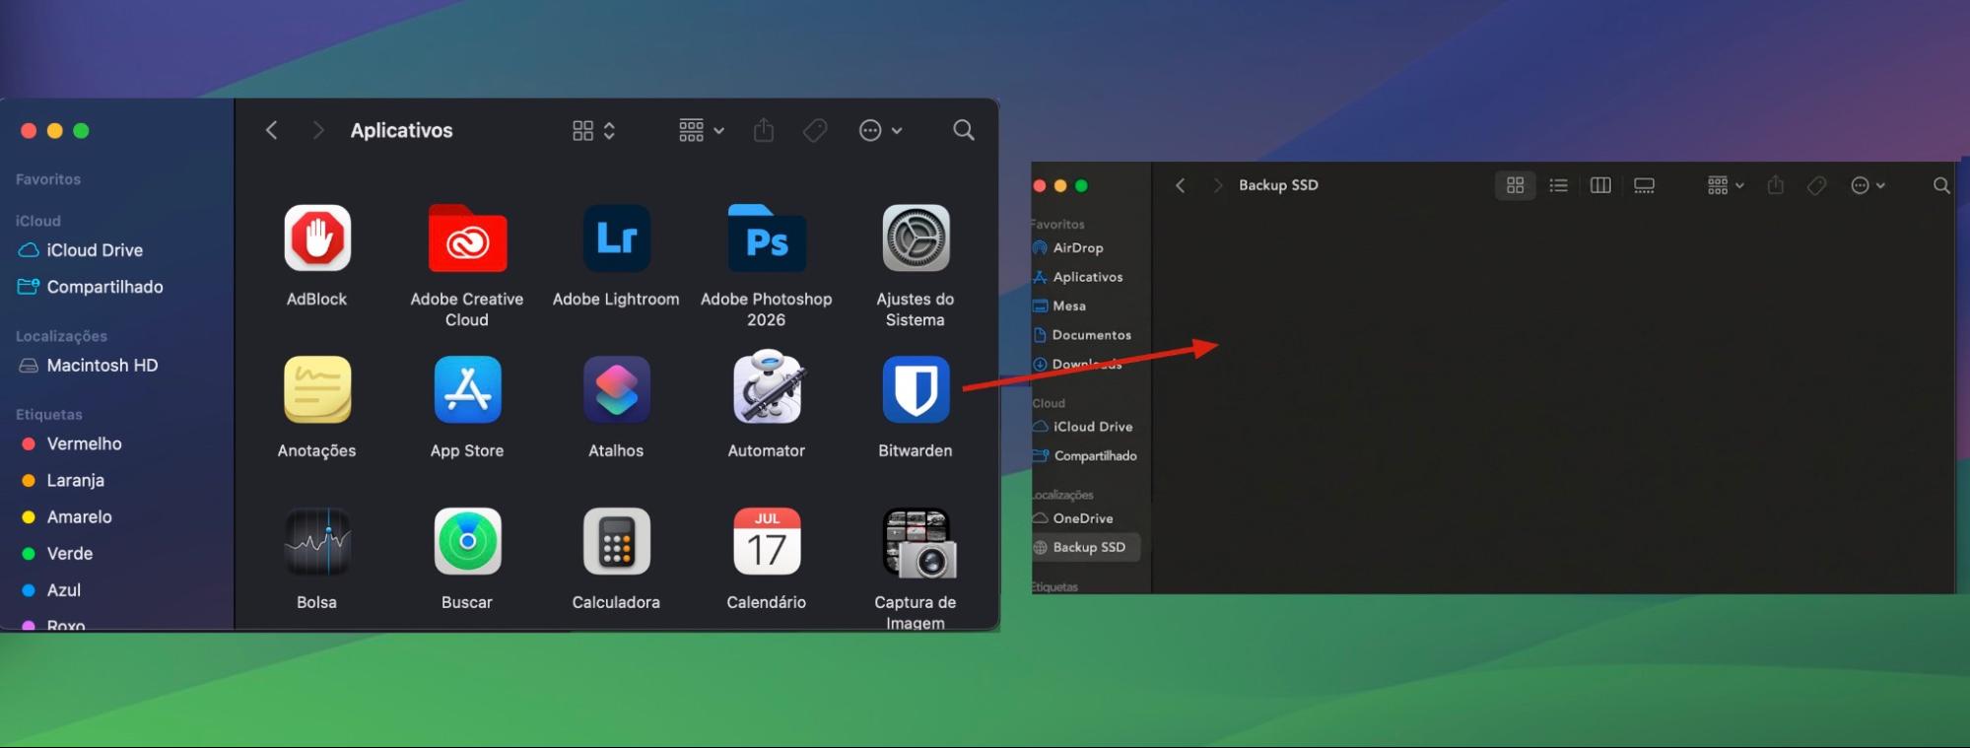Select the Bolsa app icon
This screenshot has height=748, width=1970.
pos(316,541)
